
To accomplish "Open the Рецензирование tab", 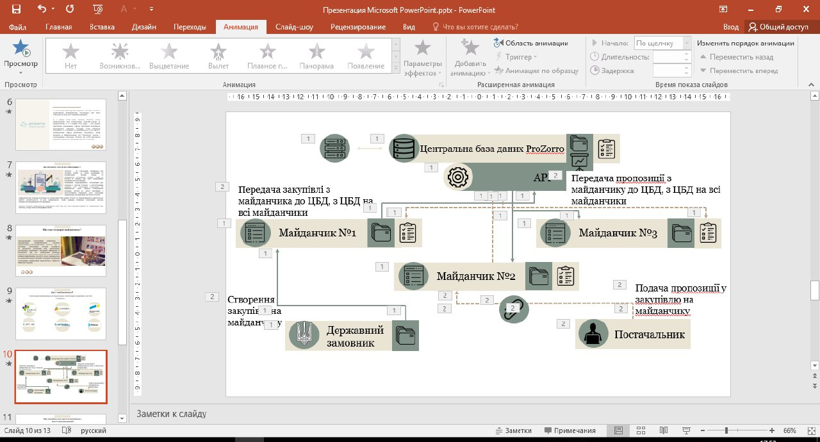I will 358,27.
